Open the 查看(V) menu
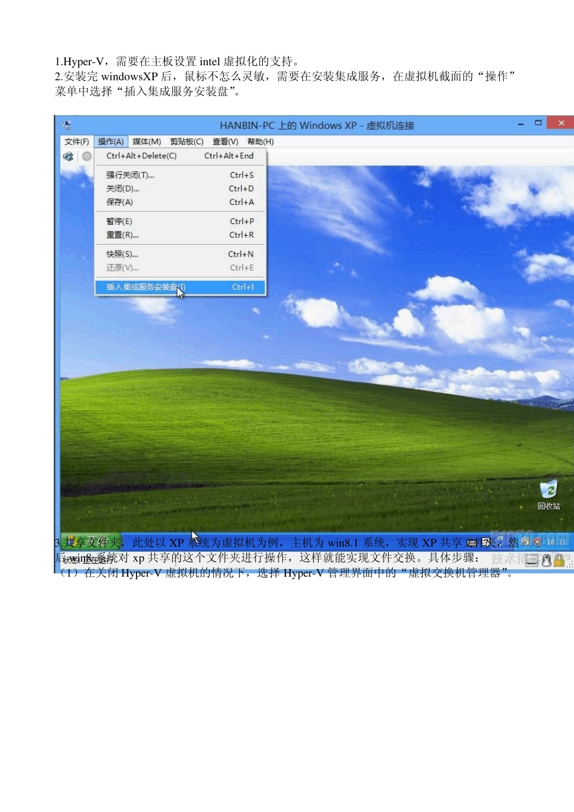 pos(225,141)
